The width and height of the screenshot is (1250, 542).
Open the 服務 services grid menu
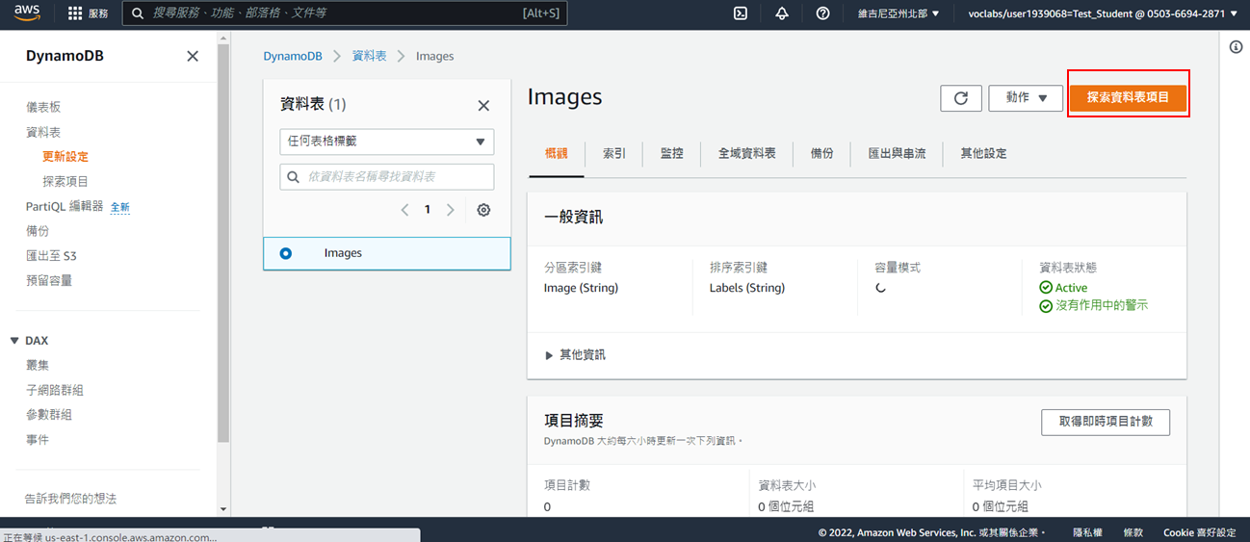click(88, 13)
